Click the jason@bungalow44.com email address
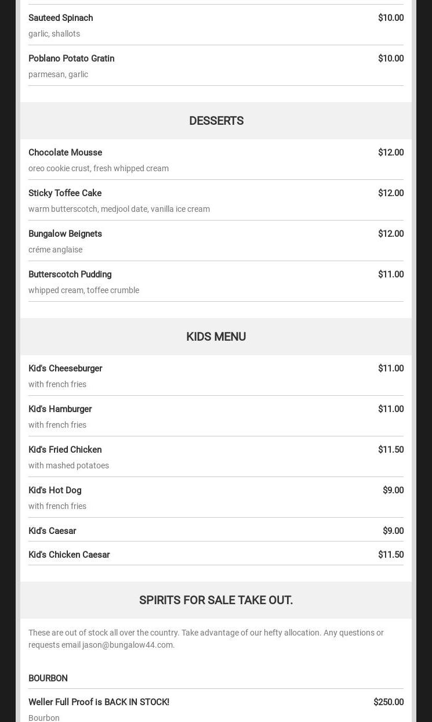Viewport: 432px width, 722px height. click(128, 645)
